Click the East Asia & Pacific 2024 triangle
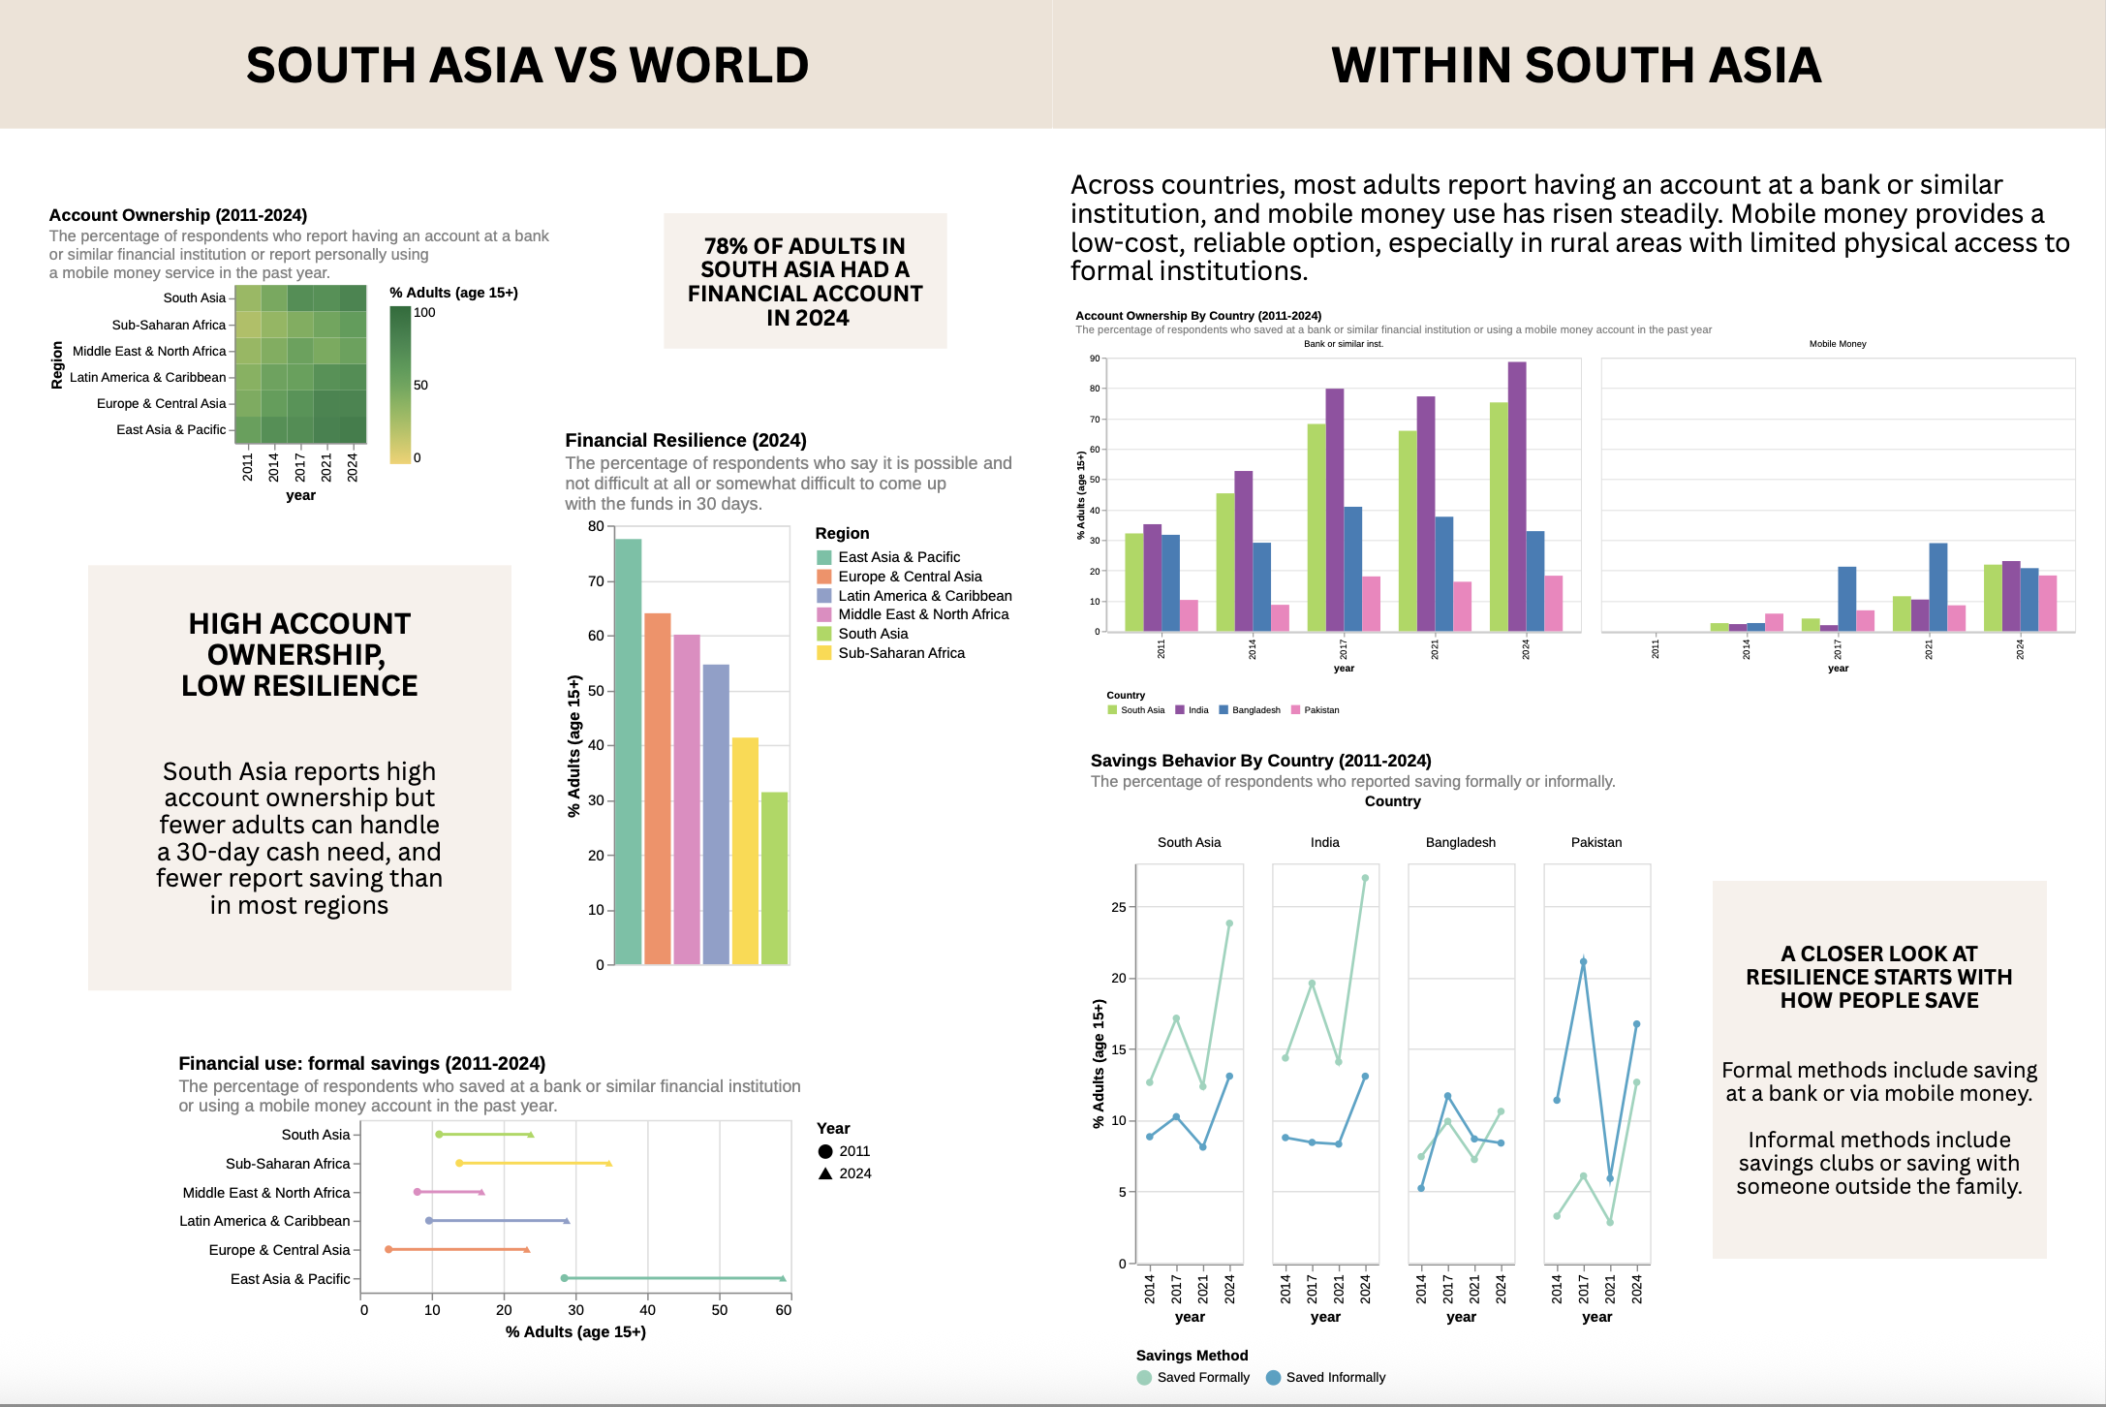Image resolution: width=2106 pixels, height=1407 pixels. [x=783, y=1278]
